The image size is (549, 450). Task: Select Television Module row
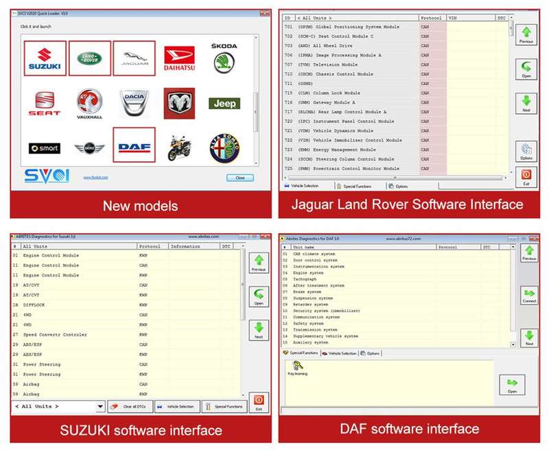pos(396,64)
